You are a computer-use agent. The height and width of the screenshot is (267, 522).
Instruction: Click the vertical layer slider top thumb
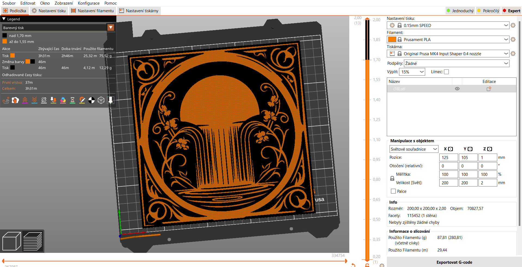(x=367, y=19)
